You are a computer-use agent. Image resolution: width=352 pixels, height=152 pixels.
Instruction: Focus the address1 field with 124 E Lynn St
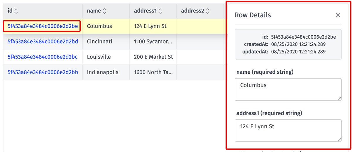point(288,130)
